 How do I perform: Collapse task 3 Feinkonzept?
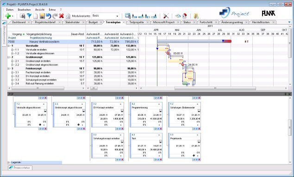click(8, 69)
